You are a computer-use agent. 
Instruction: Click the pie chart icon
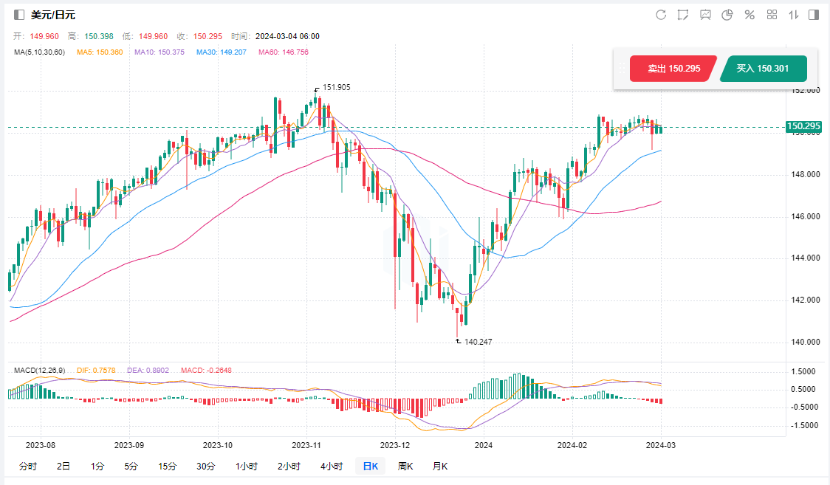(727, 15)
